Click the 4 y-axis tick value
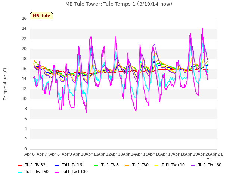This screenshot has width=239, height=179. tap(25, 129)
